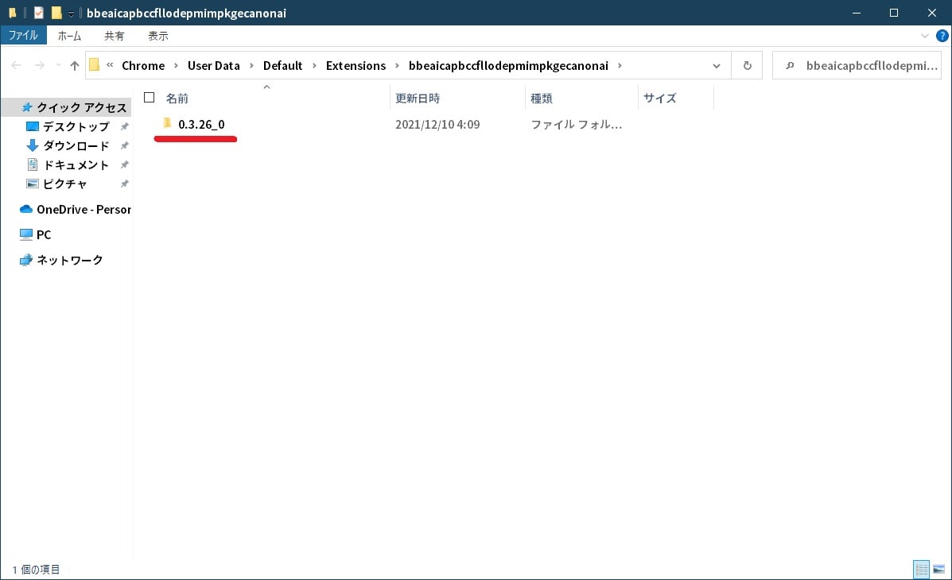Click the Forward navigation arrow
Image resolution: width=952 pixels, height=580 pixels.
click(40, 65)
